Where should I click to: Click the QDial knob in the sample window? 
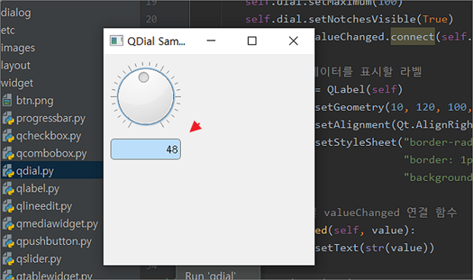tap(145, 96)
